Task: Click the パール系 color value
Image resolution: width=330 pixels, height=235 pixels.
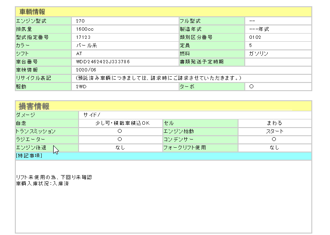Action: click(x=87, y=46)
